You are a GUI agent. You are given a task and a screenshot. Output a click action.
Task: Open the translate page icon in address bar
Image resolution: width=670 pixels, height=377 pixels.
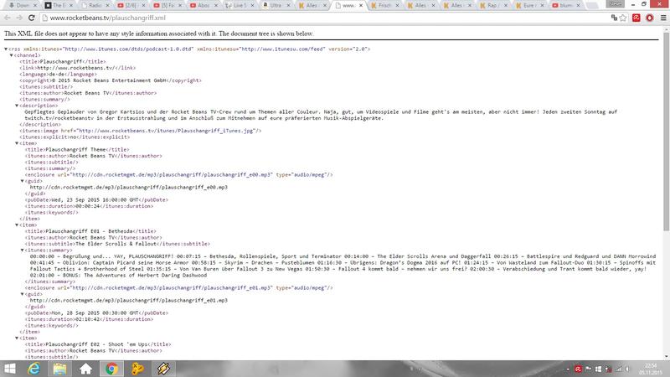614,18
